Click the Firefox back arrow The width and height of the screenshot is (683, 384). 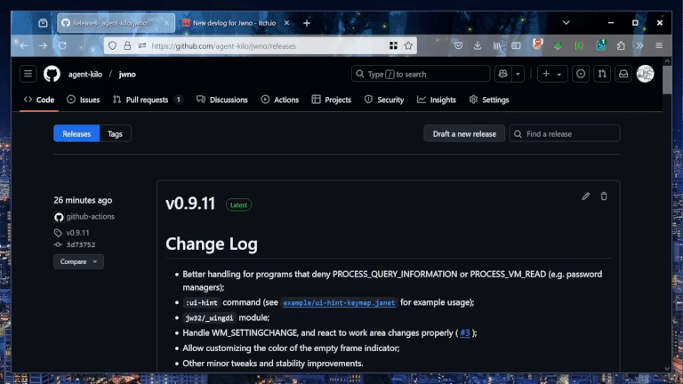[x=23, y=45]
